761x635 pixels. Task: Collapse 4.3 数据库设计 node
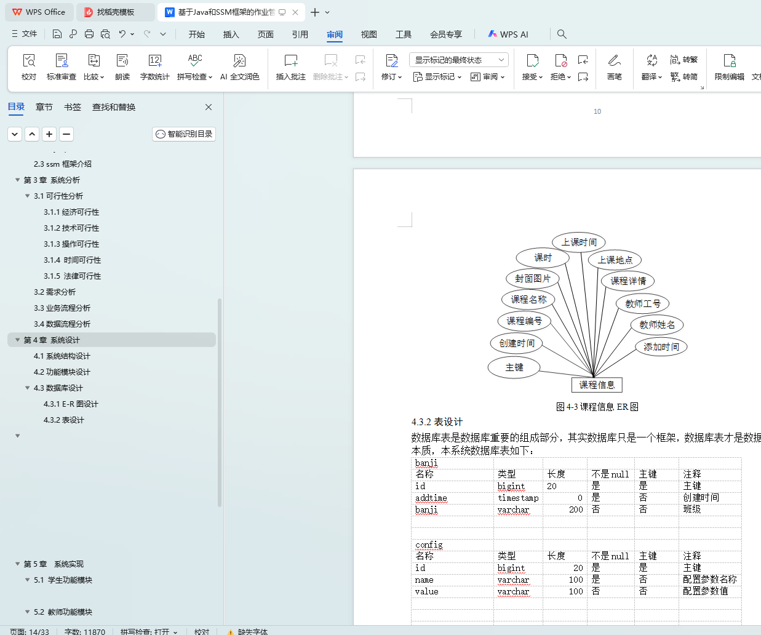27,388
